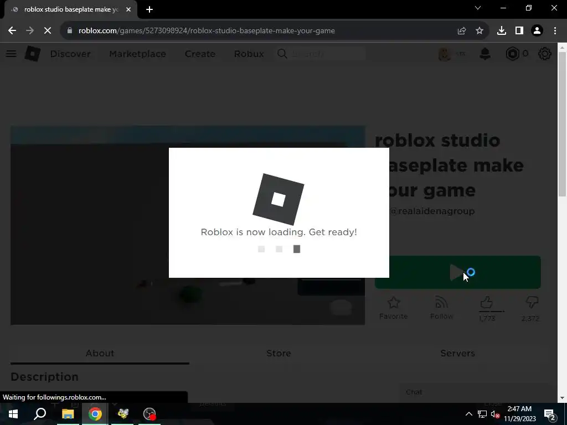Image resolution: width=567 pixels, height=425 pixels.
Task: Switch to the Store tab
Action: [x=279, y=353]
